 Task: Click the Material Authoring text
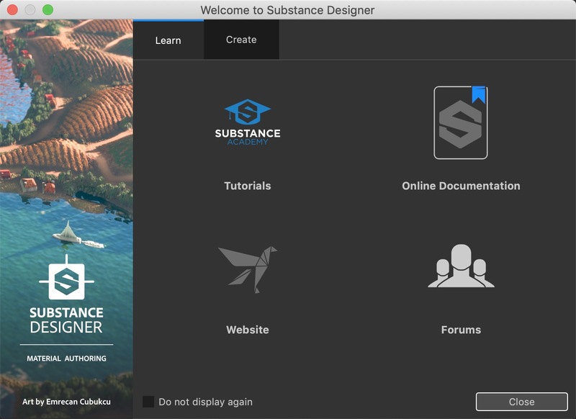pyautogui.click(x=66, y=359)
